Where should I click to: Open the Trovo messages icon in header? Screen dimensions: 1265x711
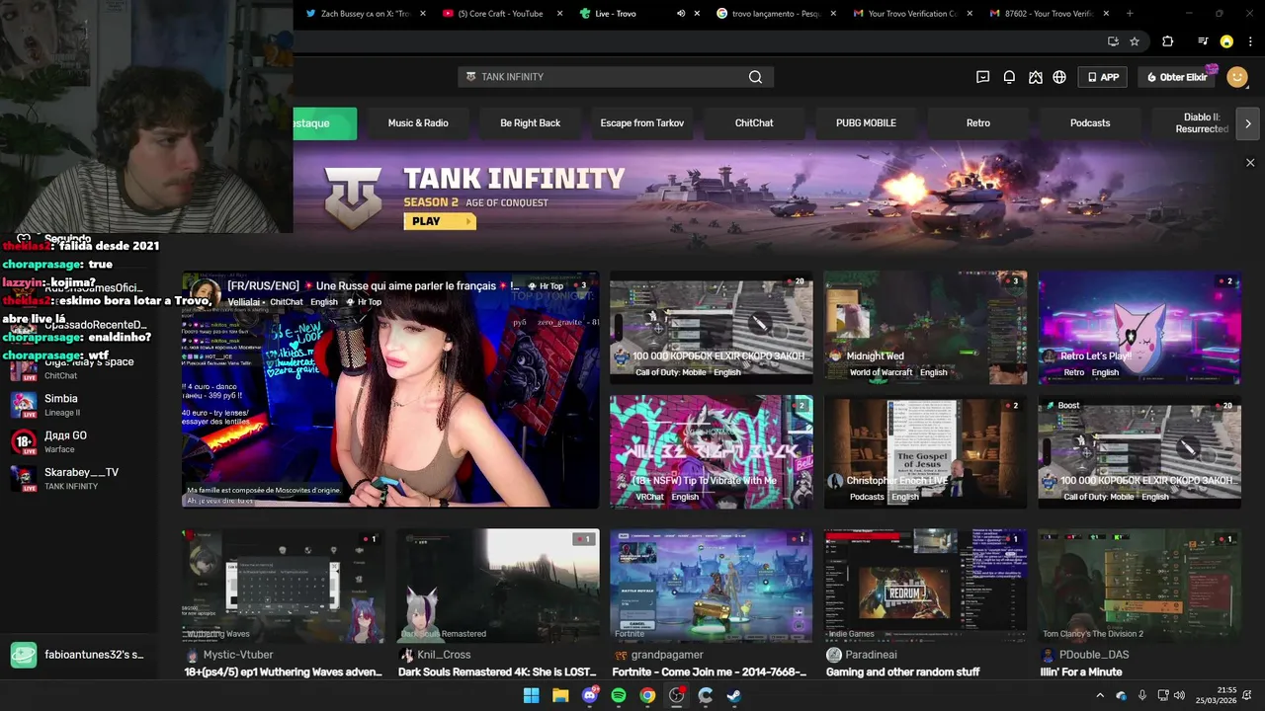point(982,77)
